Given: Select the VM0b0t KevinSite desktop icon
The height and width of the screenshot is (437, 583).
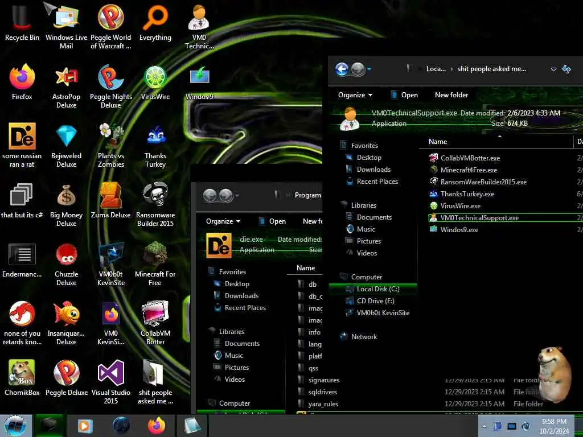Looking at the screenshot, I should (x=111, y=264).
